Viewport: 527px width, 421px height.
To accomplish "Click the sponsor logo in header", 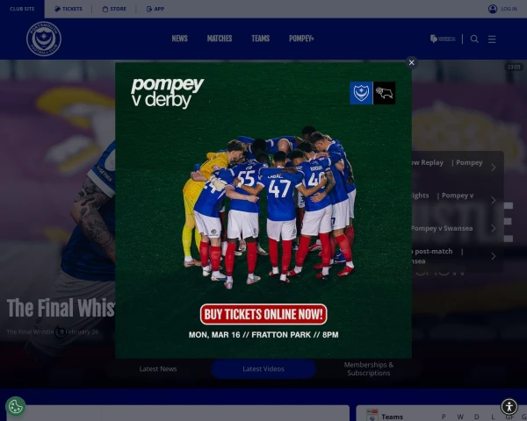I will (x=443, y=39).
